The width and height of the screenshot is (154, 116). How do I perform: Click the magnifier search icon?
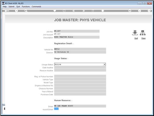tap(26, 11)
